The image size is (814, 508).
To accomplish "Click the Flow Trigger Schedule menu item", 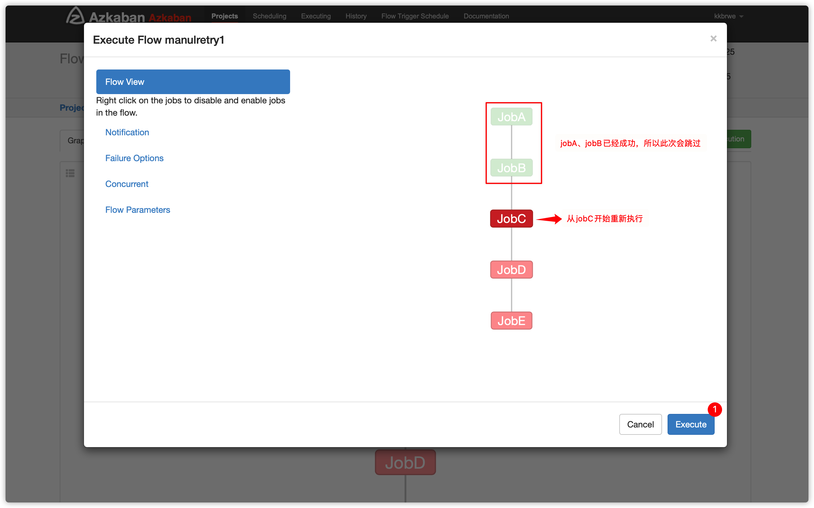I will [415, 16].
